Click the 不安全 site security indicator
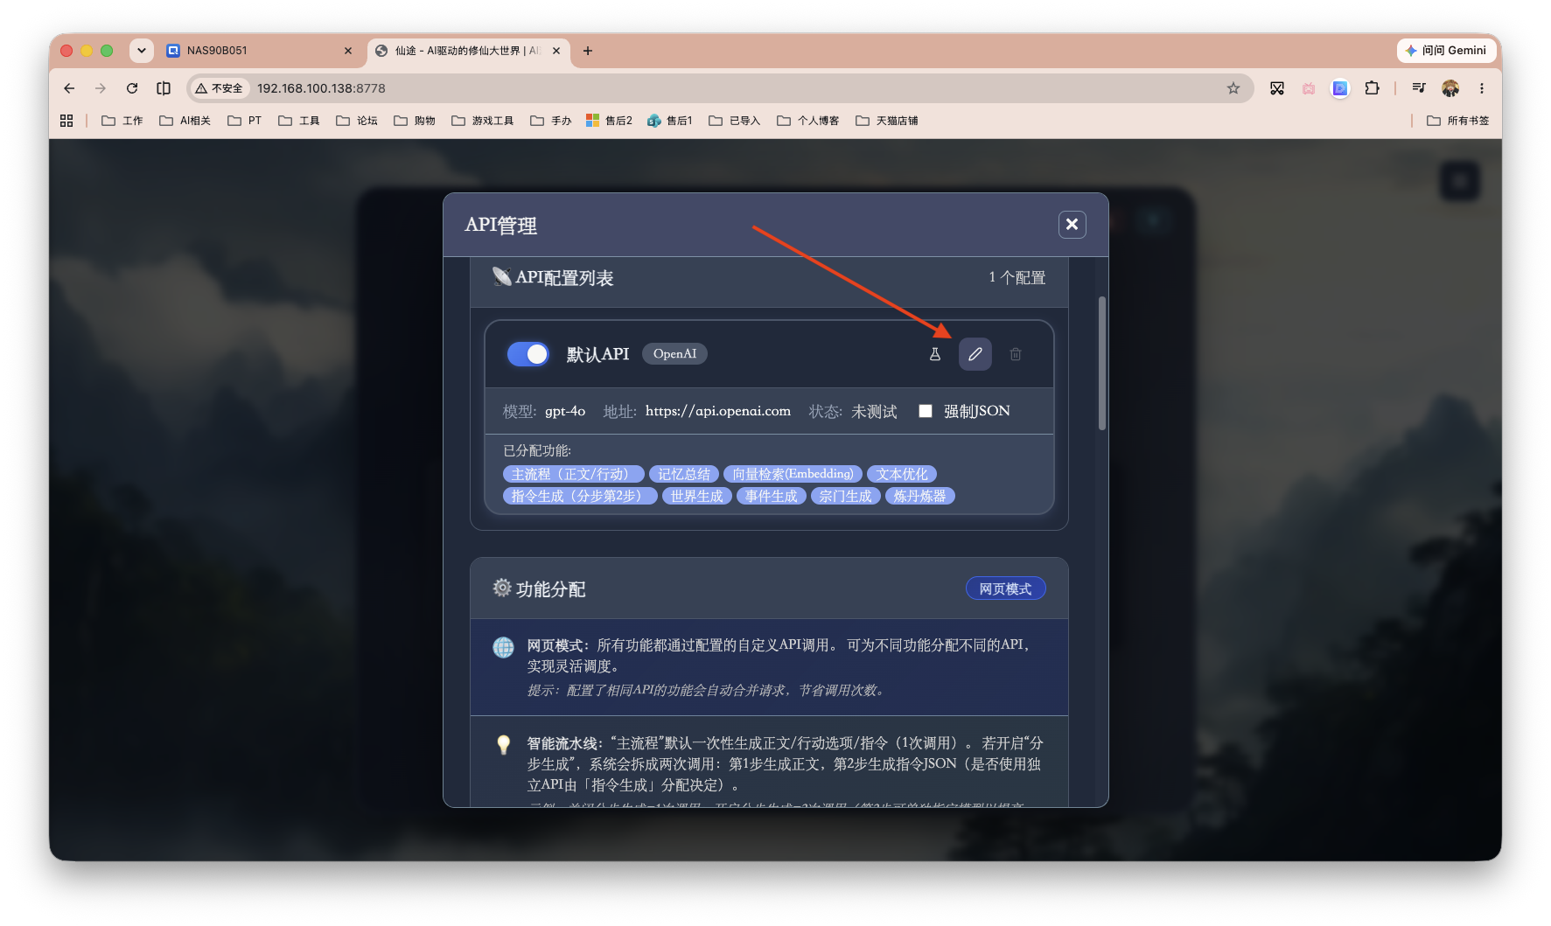The width and height of the screenshot is (1551, 926). (x=220, y=88)
